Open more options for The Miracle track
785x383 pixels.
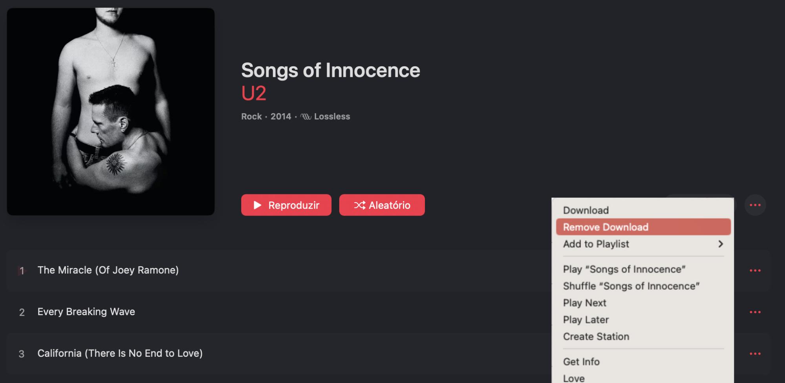tap(755, 270)
